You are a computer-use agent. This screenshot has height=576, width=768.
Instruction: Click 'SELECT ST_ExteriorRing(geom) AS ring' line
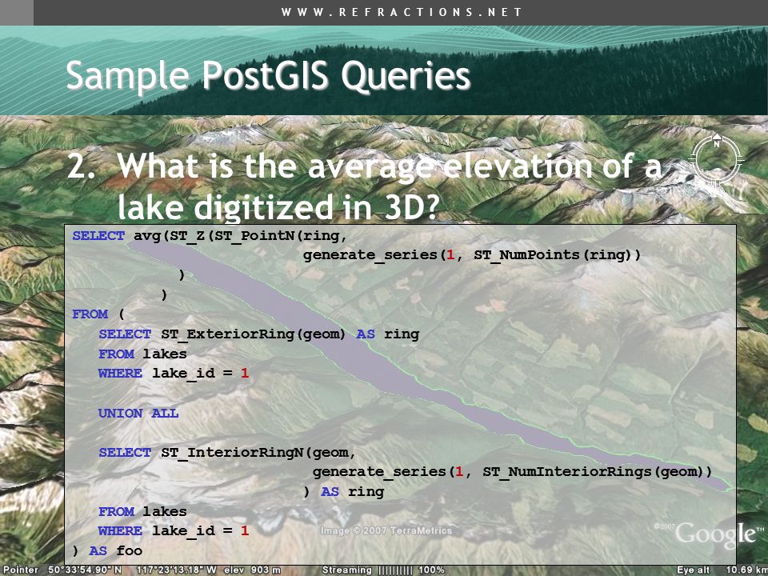(x=258, y=334)
